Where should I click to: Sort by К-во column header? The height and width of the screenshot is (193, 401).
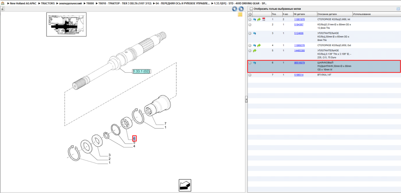pos(287,14)
